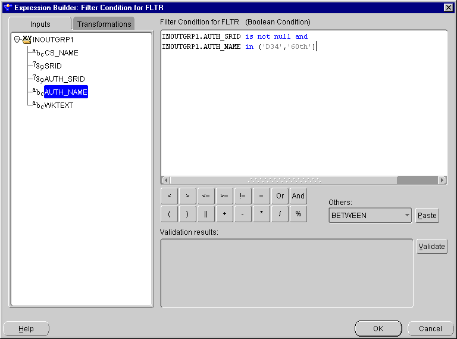Screen dimensions: 457x339
Task: Open Help for Expression Builder
Action: [26, 328]
